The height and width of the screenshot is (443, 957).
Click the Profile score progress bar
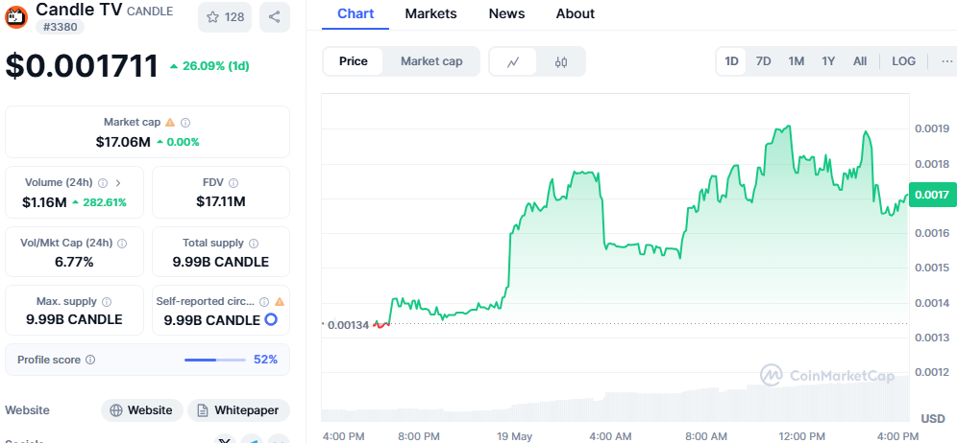click(x=215, y=361)
